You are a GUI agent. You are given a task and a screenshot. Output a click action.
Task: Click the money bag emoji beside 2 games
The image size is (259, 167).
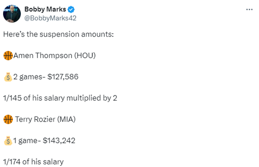point(8,77)
